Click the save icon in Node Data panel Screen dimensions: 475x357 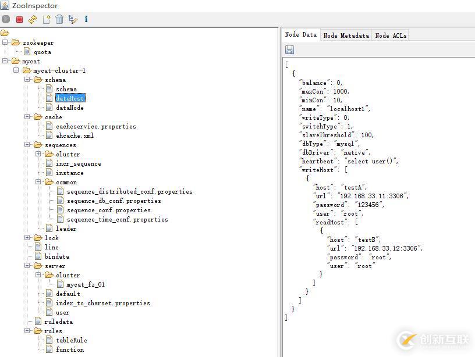click(289, 50)
